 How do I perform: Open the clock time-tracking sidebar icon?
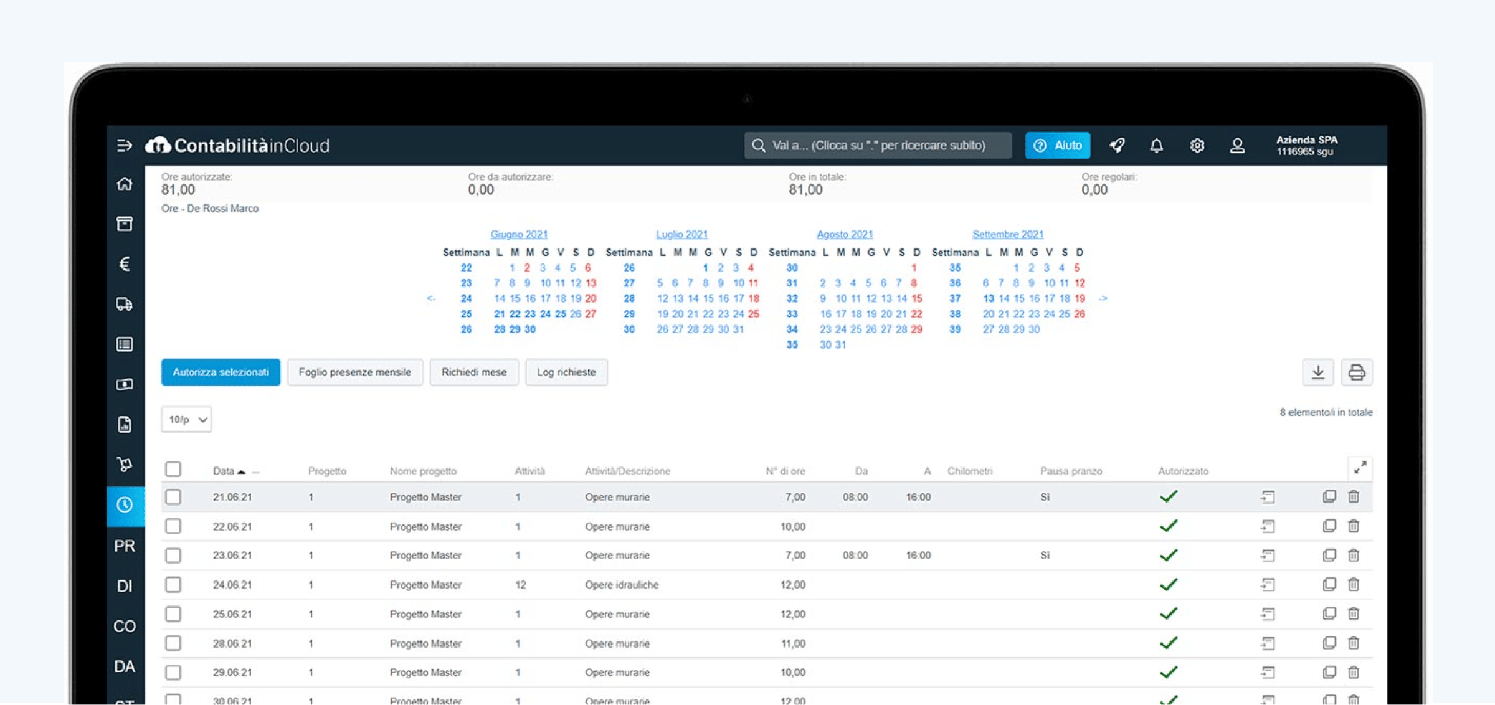125,504
